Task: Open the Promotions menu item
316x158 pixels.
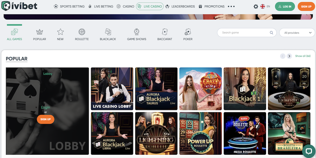Action: coord(211,6)
